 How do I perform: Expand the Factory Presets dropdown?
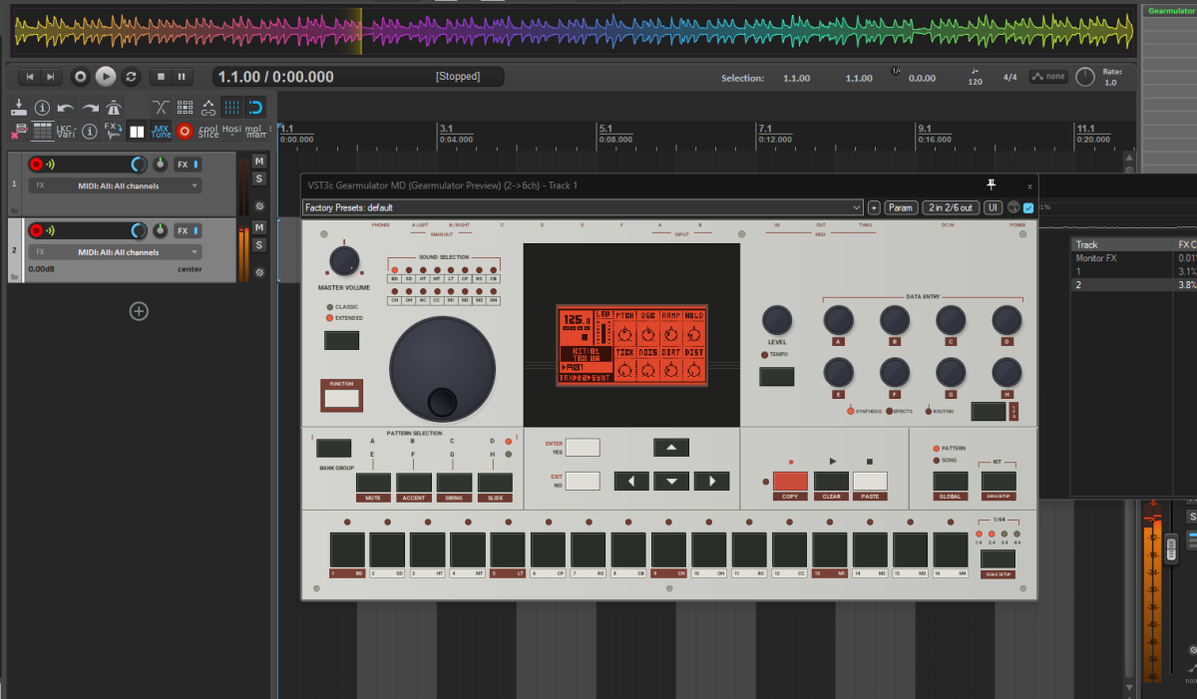pyautogui.click(x=583, y=207)
